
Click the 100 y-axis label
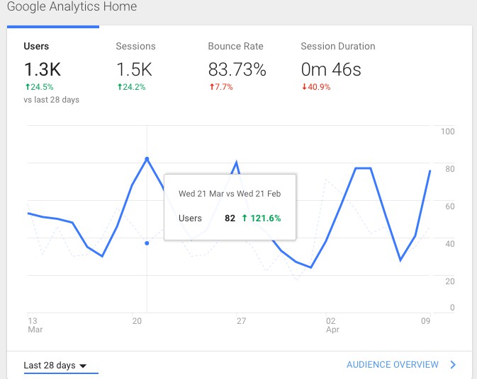click(x=447, y=132)
